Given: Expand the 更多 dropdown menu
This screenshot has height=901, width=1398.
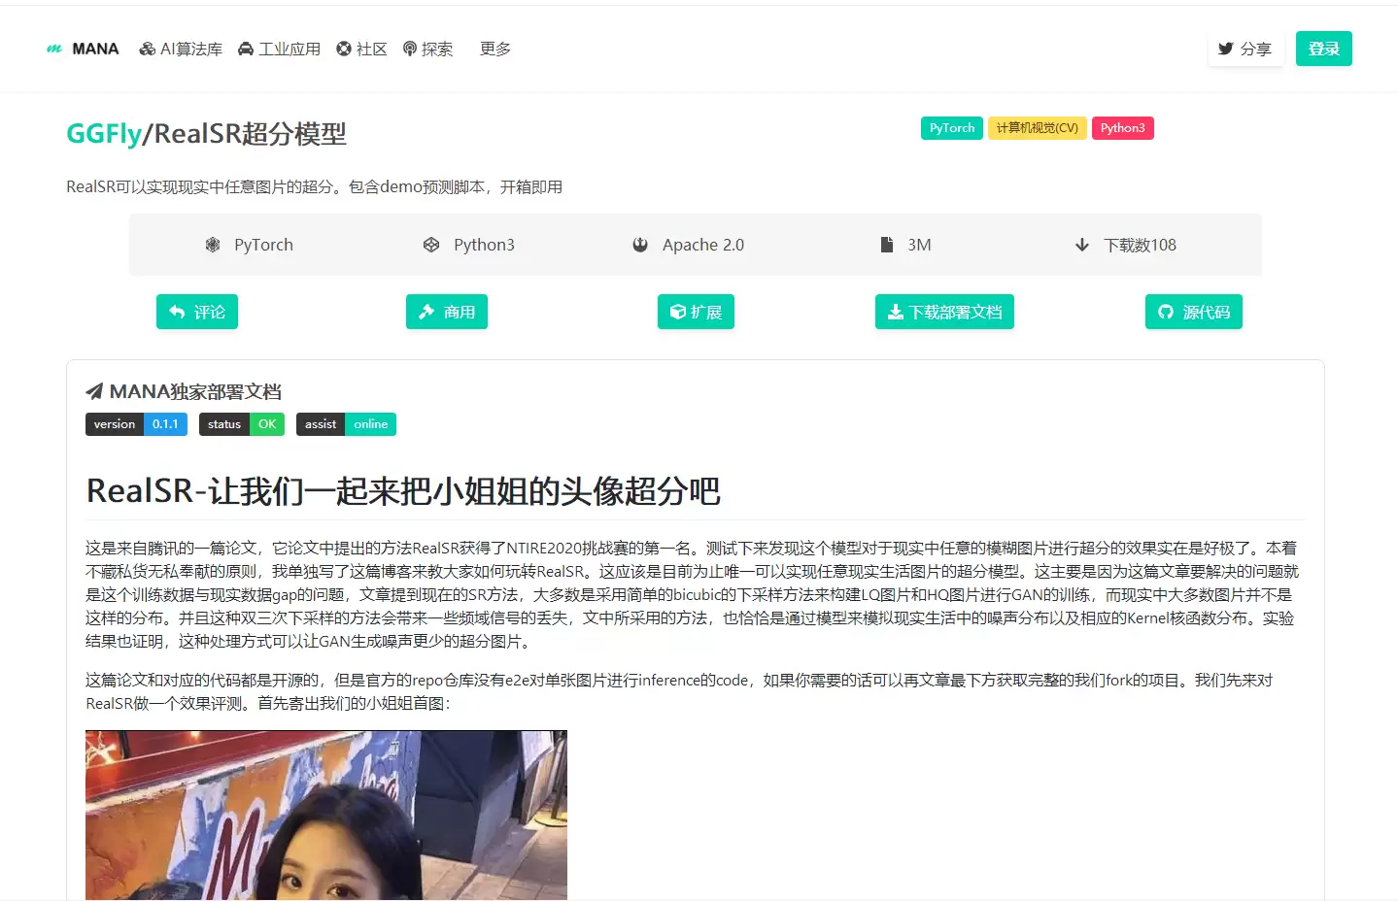Looking at the screenshot, I should point(494,49).
